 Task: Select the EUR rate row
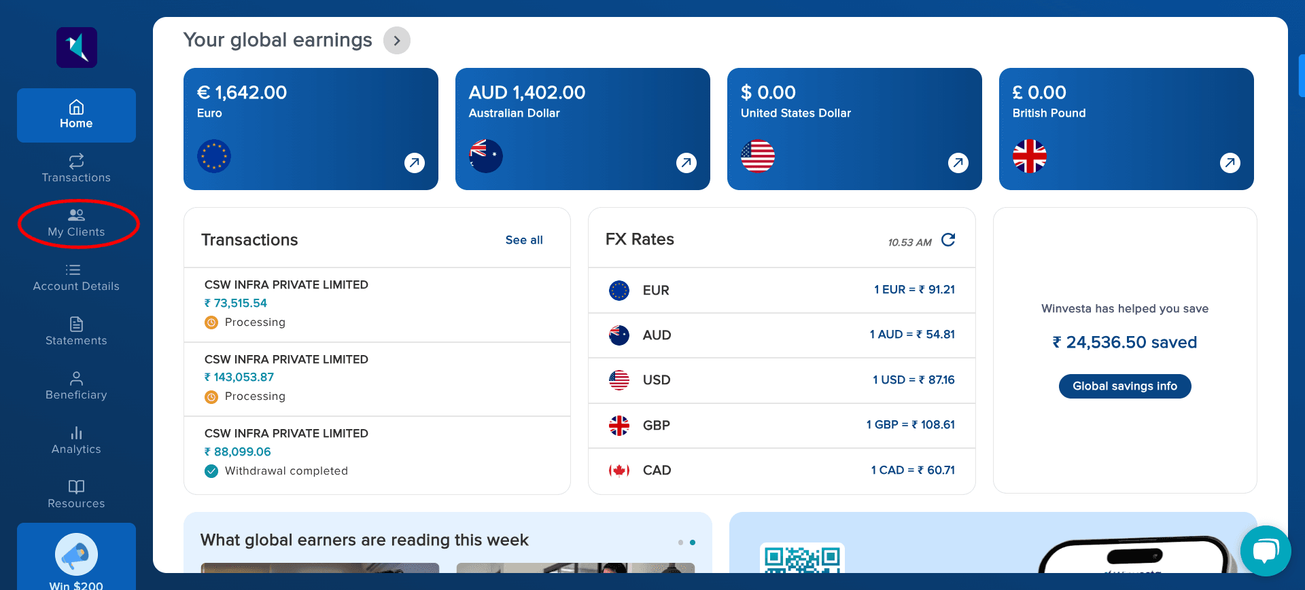click(x=782, y=291)
